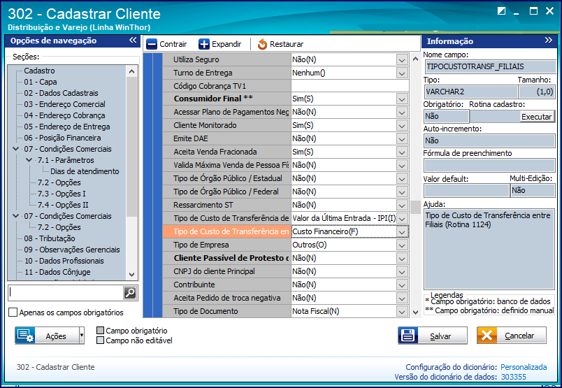The image size is (562, 388).
Task: Click the sections tree scrollbar down arrow
Action: [131, 275]
